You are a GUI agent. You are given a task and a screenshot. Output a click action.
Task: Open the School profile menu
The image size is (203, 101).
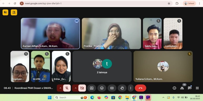(x=190, y=3)
